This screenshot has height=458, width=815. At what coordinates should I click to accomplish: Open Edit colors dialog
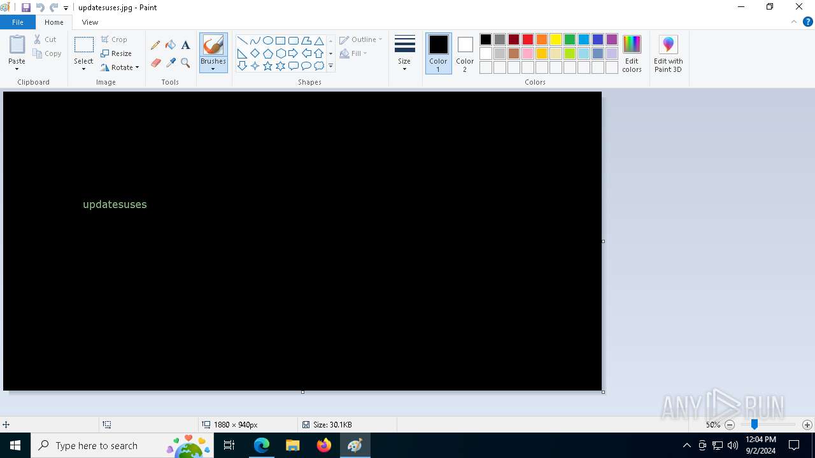632,54
